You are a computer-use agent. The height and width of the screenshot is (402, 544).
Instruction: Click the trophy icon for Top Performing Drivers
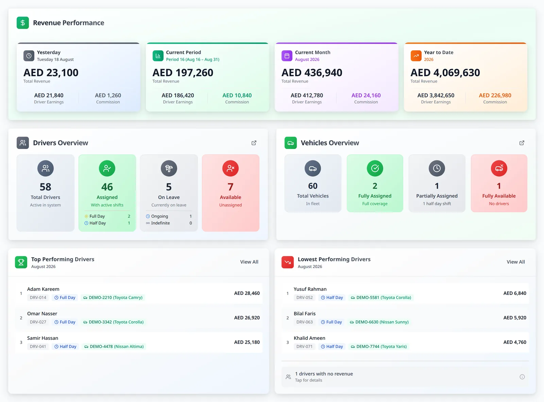pos(21,262)
